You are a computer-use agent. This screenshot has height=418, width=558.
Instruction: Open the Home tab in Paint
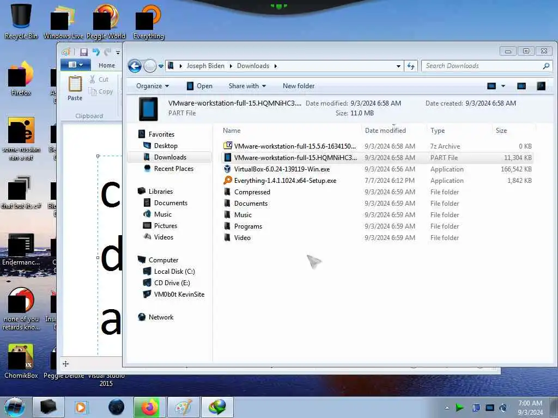(x=107, y=65)
